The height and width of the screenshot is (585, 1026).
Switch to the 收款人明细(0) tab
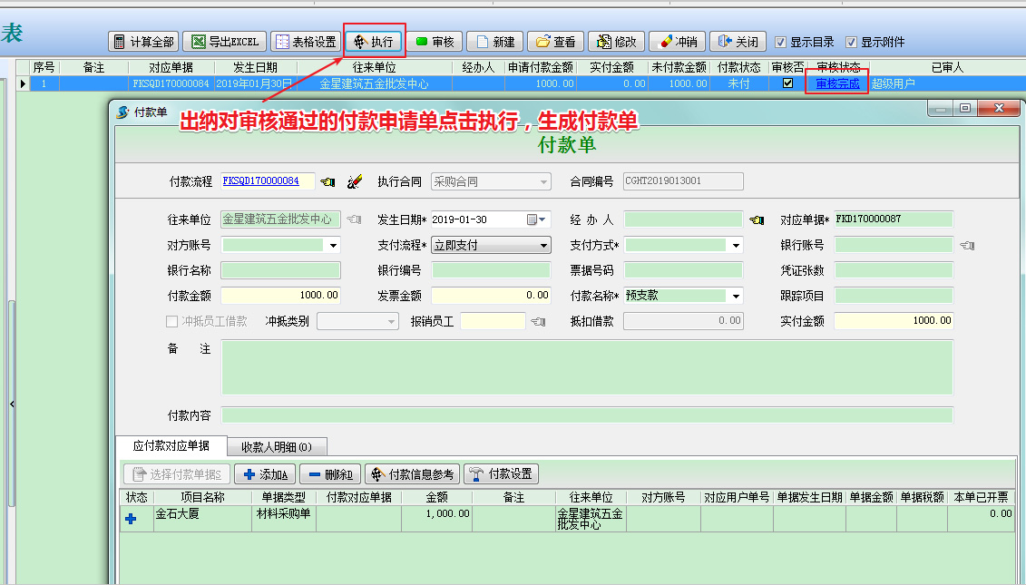[x=277, y=447]
